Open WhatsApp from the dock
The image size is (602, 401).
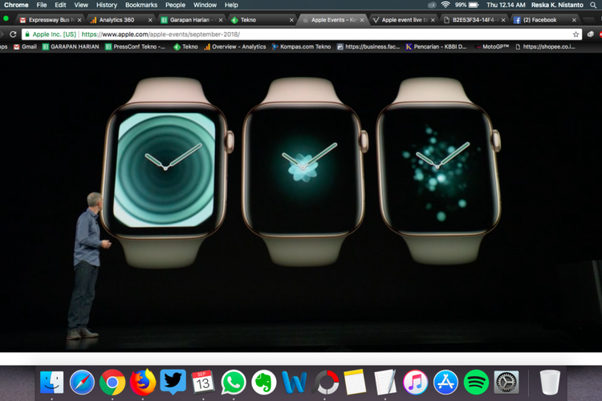[234, 382]
